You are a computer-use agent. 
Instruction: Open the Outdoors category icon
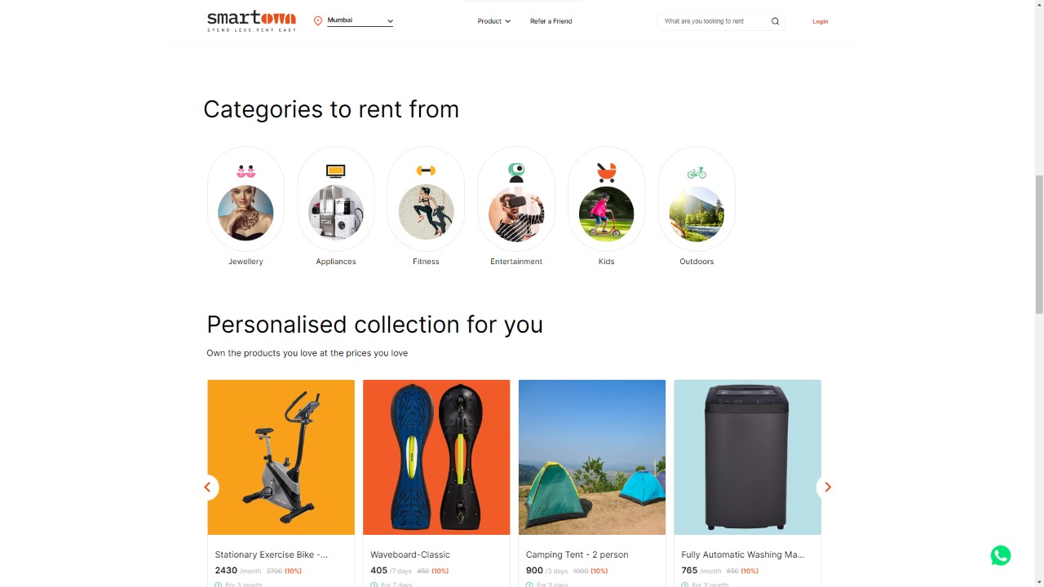point(697,199)
